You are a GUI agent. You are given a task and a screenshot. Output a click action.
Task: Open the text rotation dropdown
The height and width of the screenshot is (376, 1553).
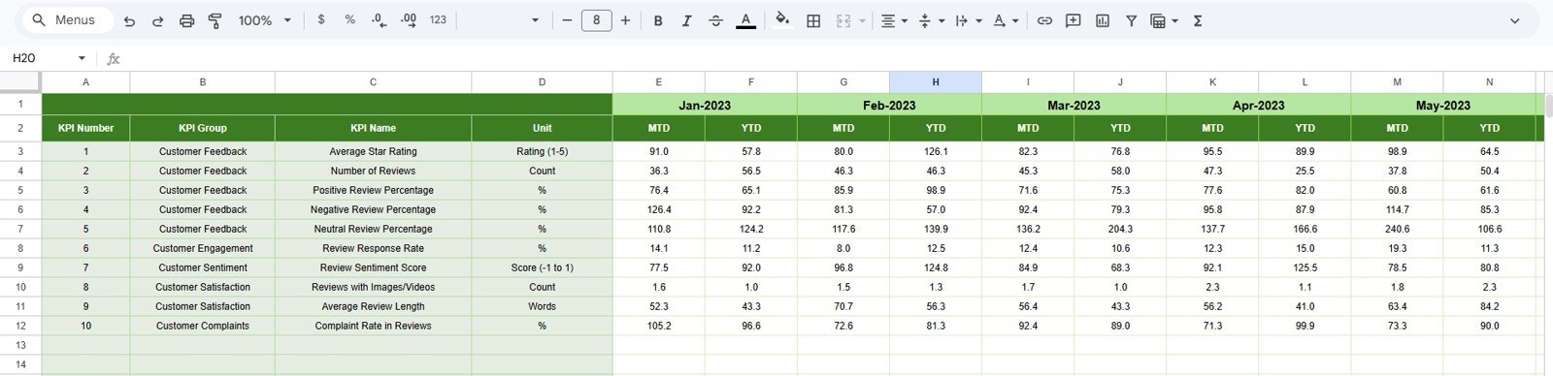pos(1005,20)
